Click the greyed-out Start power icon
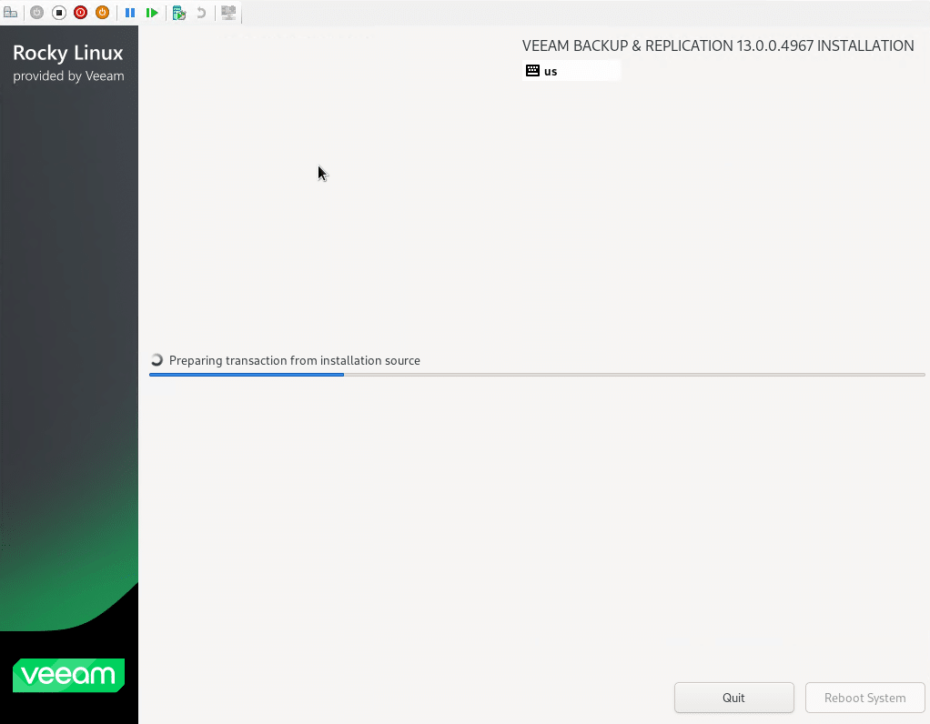Viewport: 930px width, 724px height. point(37,13)
